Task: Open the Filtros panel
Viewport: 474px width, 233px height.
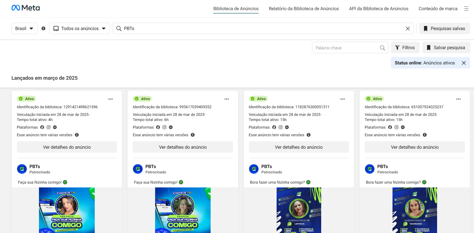Action: pos(405,48)
